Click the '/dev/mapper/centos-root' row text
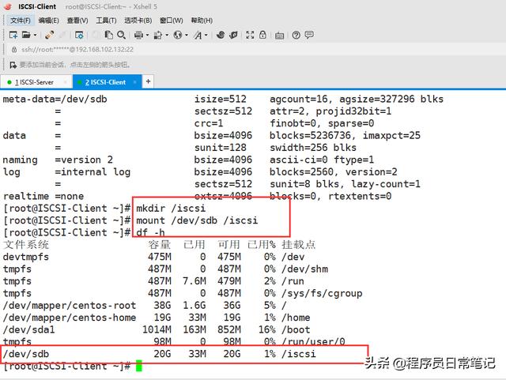Screen dimensions: 506x380 click(70, 306)
